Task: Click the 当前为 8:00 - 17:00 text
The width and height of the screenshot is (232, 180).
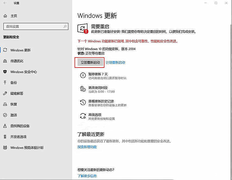Action: tap(101, 91)
